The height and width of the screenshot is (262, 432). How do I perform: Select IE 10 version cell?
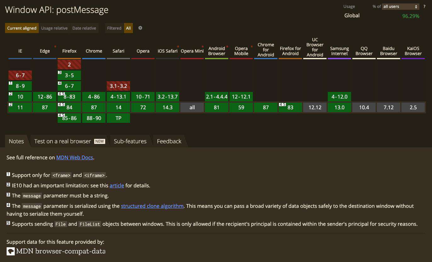point(20,97)
